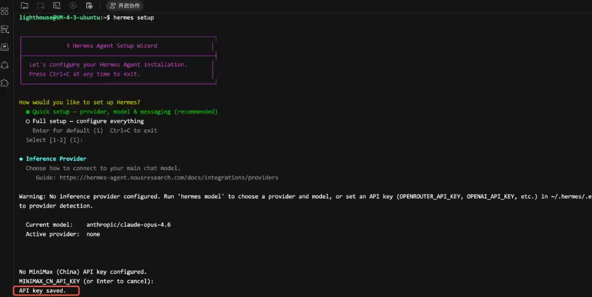Select the Quick setup radio option

(x=121, y=112)
